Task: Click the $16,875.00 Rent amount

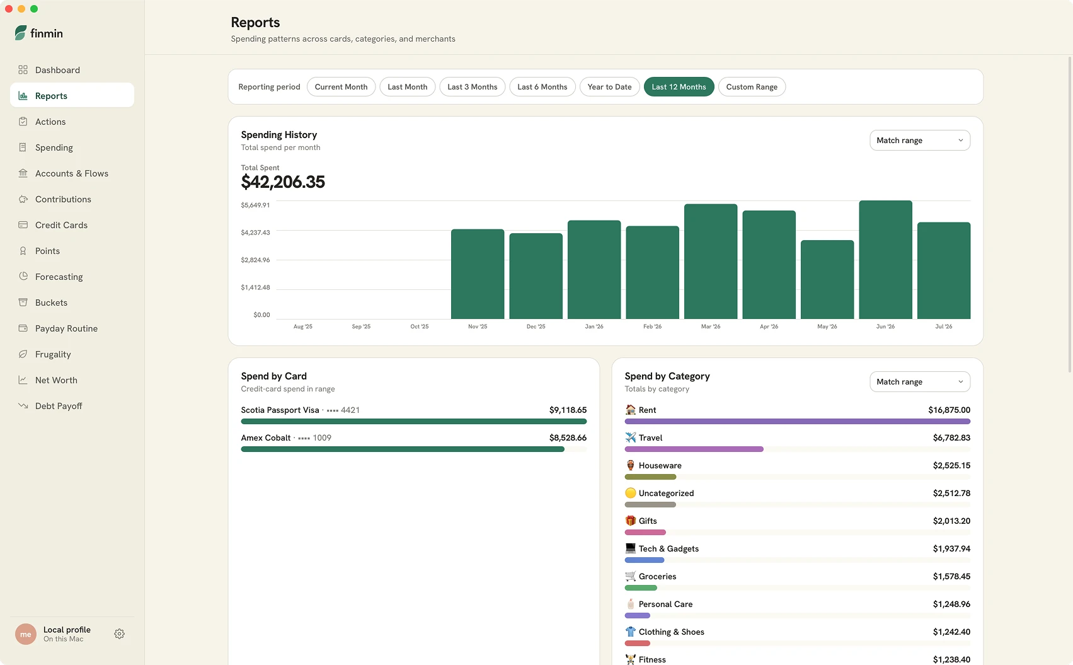Action: pyautogui.click(x=949, y=410)
